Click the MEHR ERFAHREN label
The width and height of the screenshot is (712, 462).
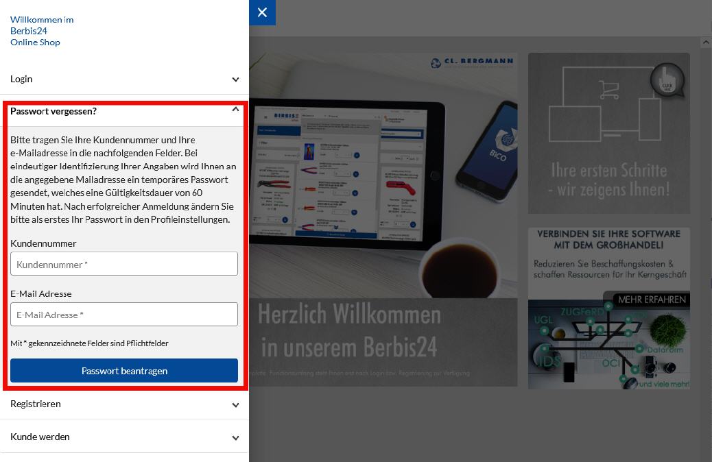coord(652,300)
